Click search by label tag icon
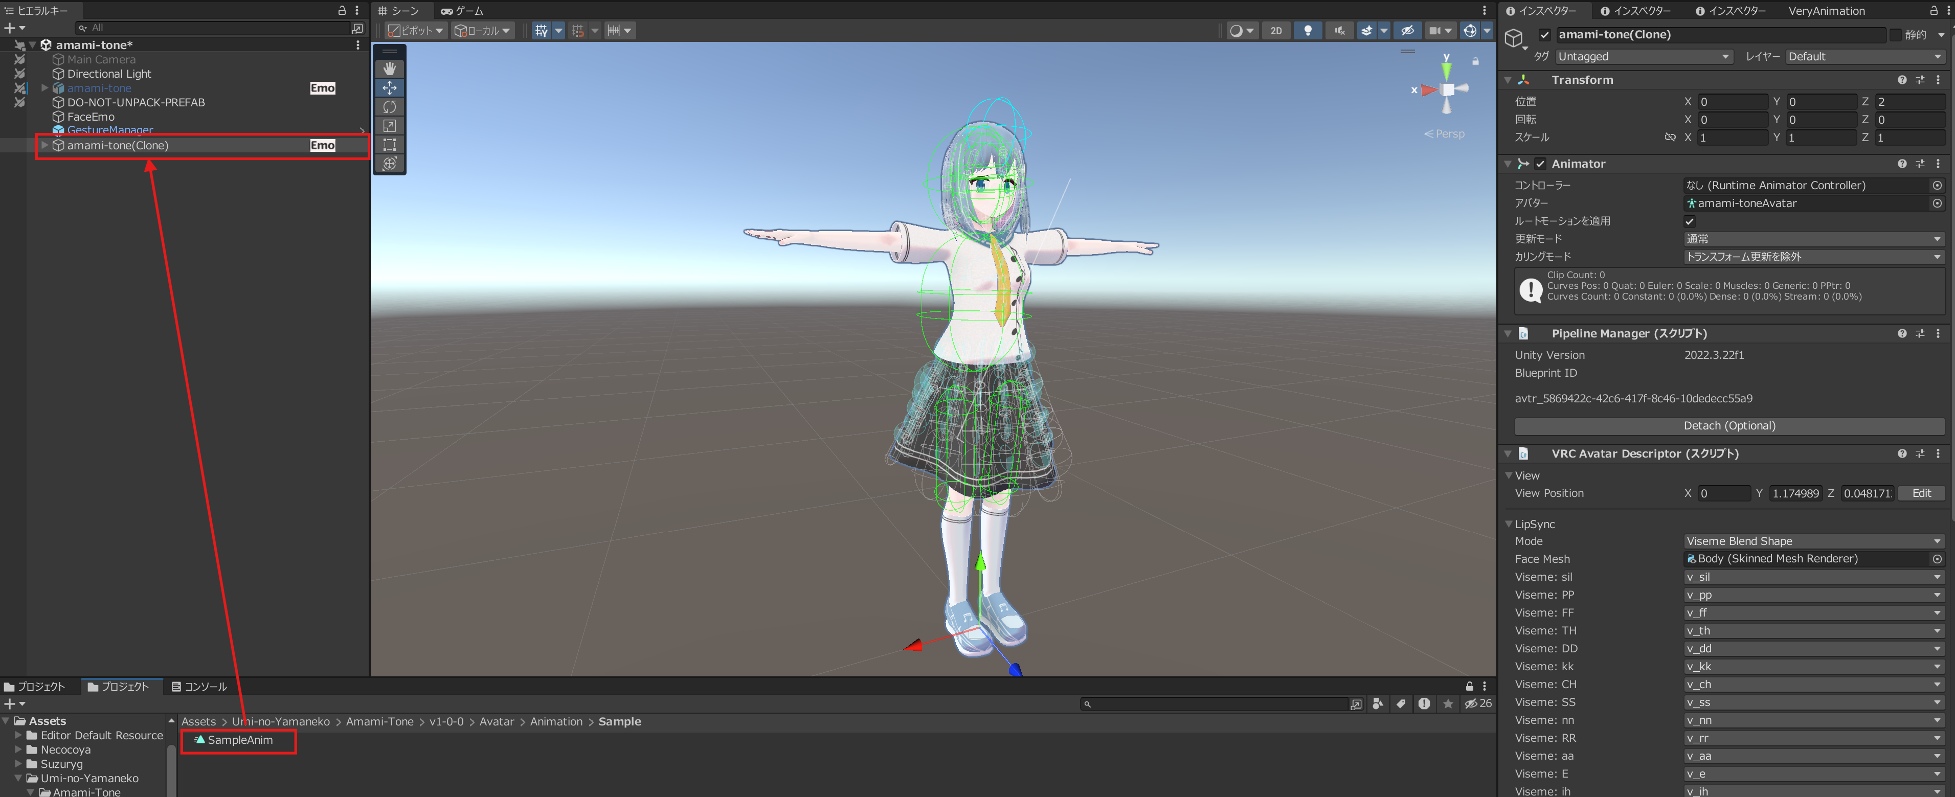 click(1401, 703)
